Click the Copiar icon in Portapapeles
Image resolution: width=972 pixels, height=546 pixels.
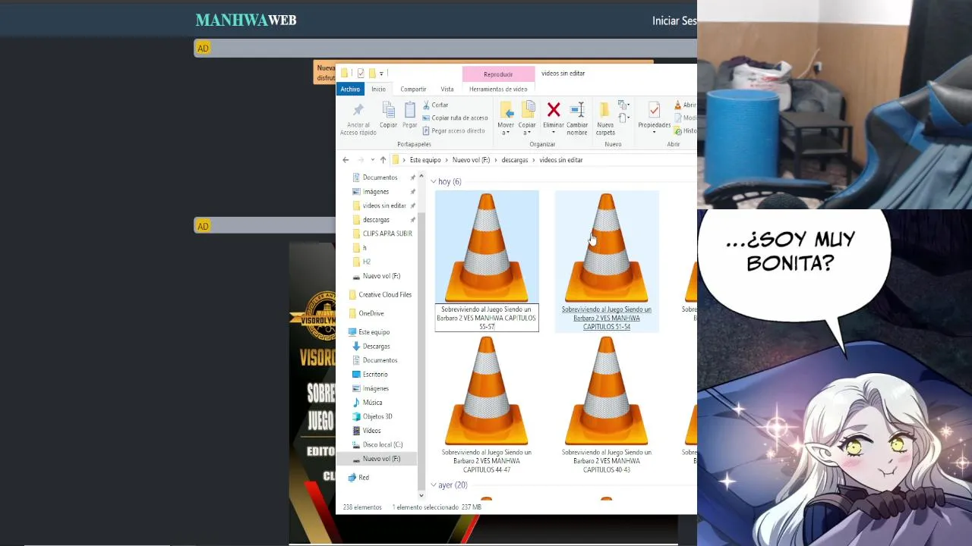(388, 111)
